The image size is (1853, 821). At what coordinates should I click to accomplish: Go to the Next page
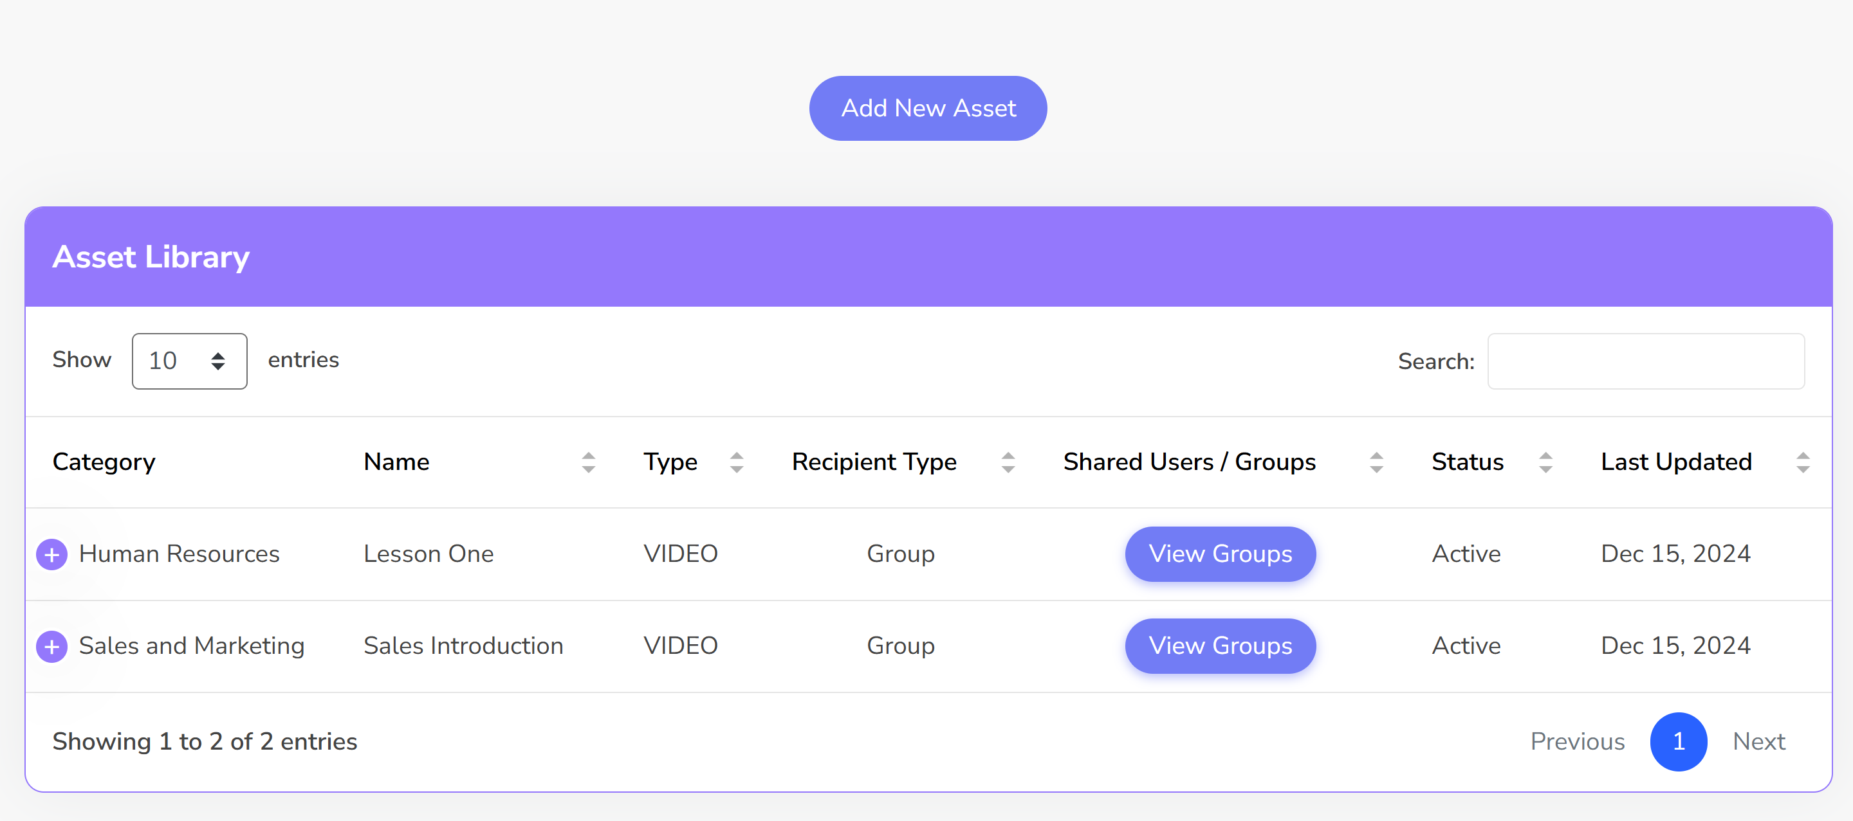[x=1758, y=741]
